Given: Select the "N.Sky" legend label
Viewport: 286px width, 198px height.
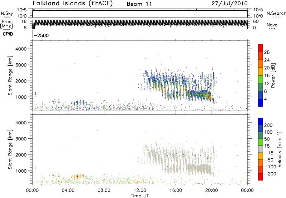Looking at the screenshot, I should coord(7,13).
